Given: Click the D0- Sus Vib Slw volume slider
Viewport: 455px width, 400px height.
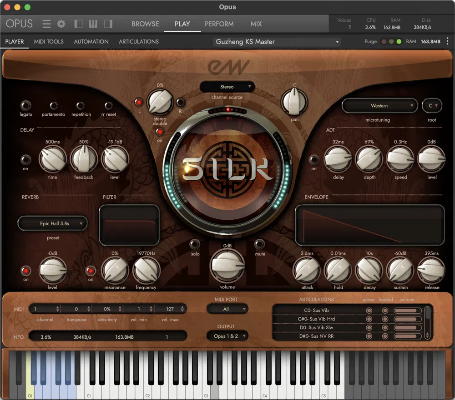Looking at the screenshot, I should [407, 327].
